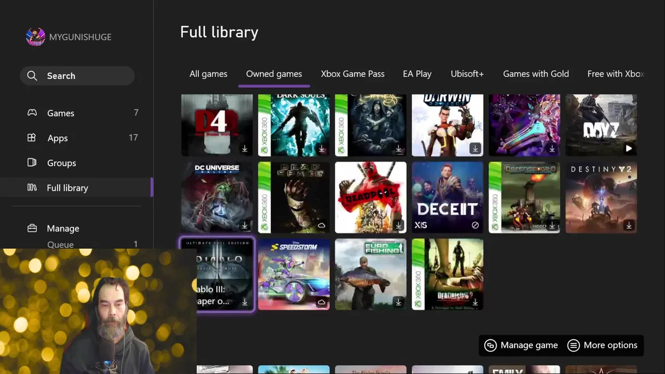Viewport: 665px width, 374px height.
Task: Open the DayZ game tile
Action: [601, 125]
